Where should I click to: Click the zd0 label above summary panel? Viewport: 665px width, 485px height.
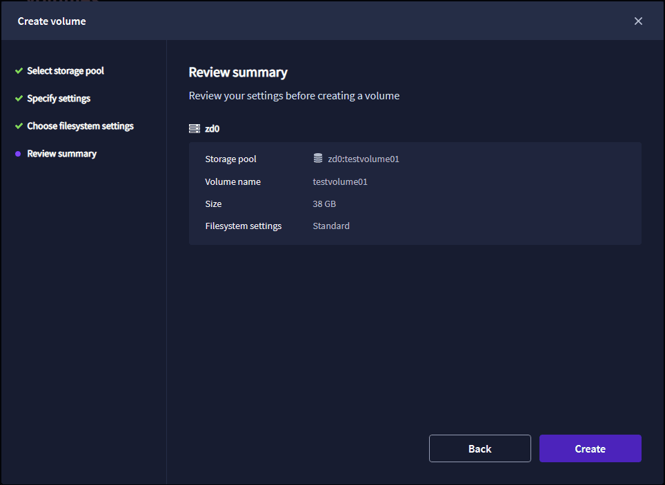point(212,129)
